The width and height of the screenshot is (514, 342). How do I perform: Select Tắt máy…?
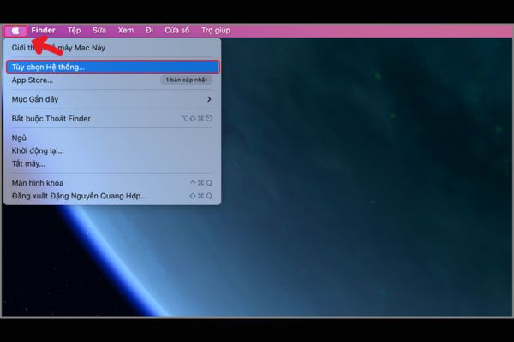pos(112,163)
